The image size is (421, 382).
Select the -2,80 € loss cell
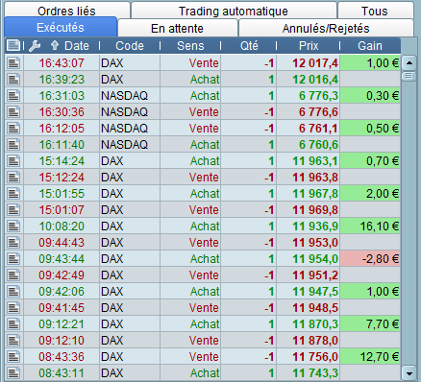(370, 259)
